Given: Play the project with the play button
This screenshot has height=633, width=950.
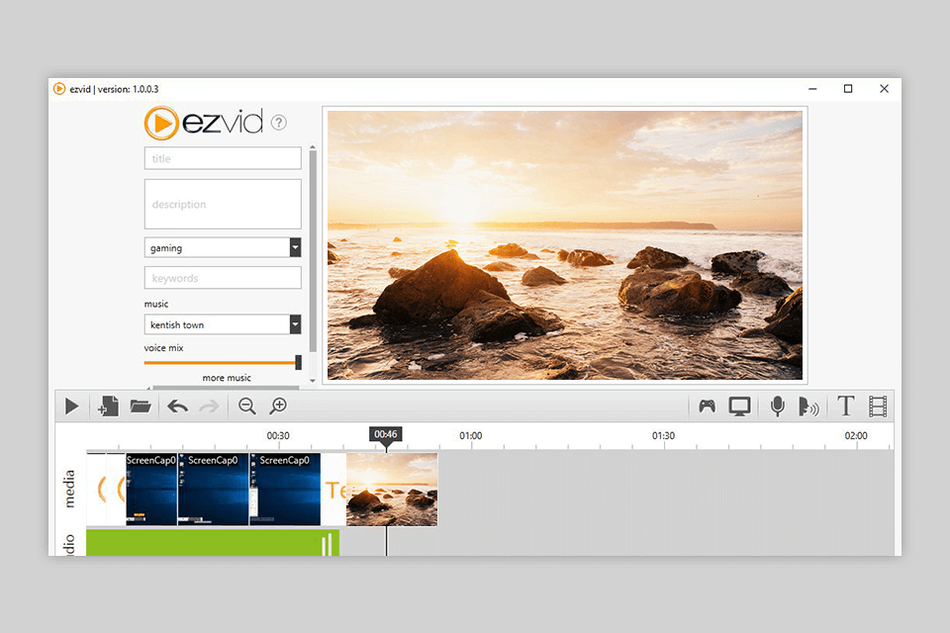Looking at the screenshot, I should [71, 406].
